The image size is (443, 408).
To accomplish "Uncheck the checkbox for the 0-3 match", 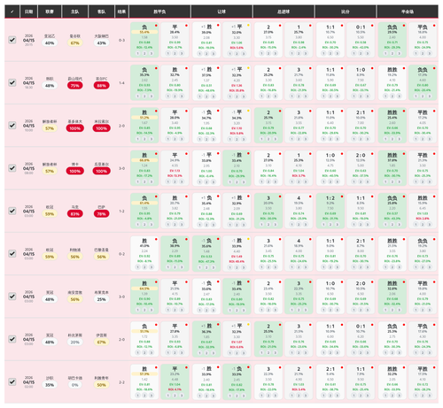I will pos(12,40).
